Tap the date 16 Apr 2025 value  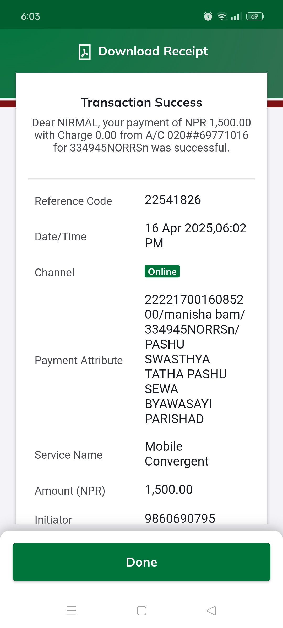tap(195, 235)
